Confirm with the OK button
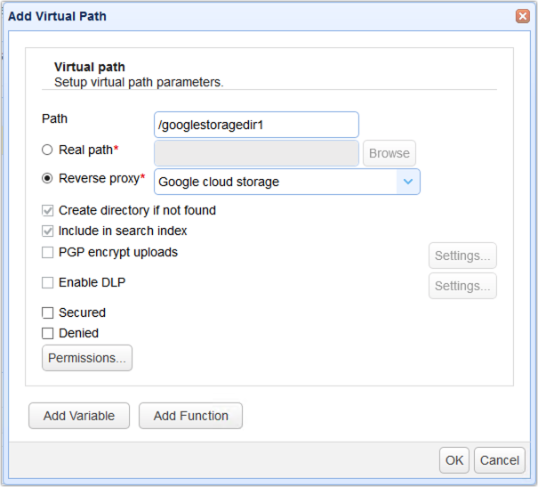The width and height of the screenshot is (538, 487). [x=454, y=460]
